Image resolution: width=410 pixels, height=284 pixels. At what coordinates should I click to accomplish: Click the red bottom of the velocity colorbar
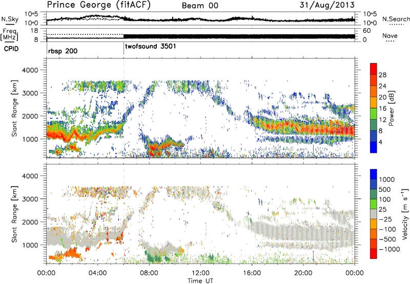[x=374, y=254]
